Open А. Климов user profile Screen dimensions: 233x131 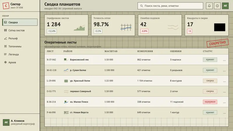[20, 122]
